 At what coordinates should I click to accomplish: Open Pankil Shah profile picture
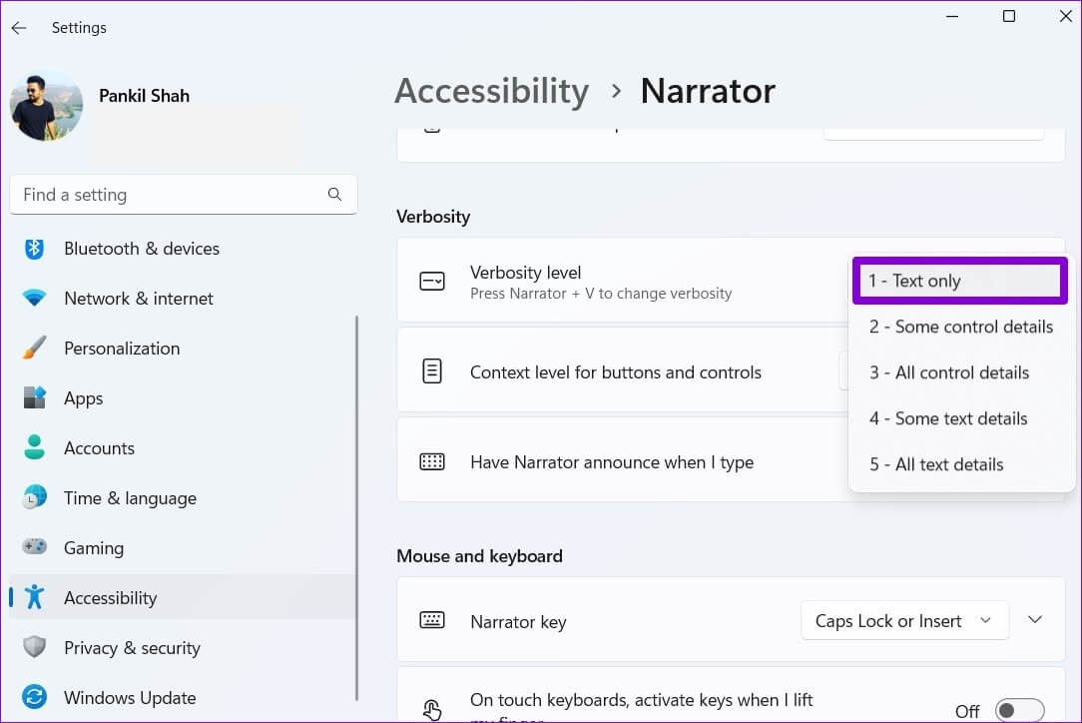pyautogui.click(x=46, y=105)
